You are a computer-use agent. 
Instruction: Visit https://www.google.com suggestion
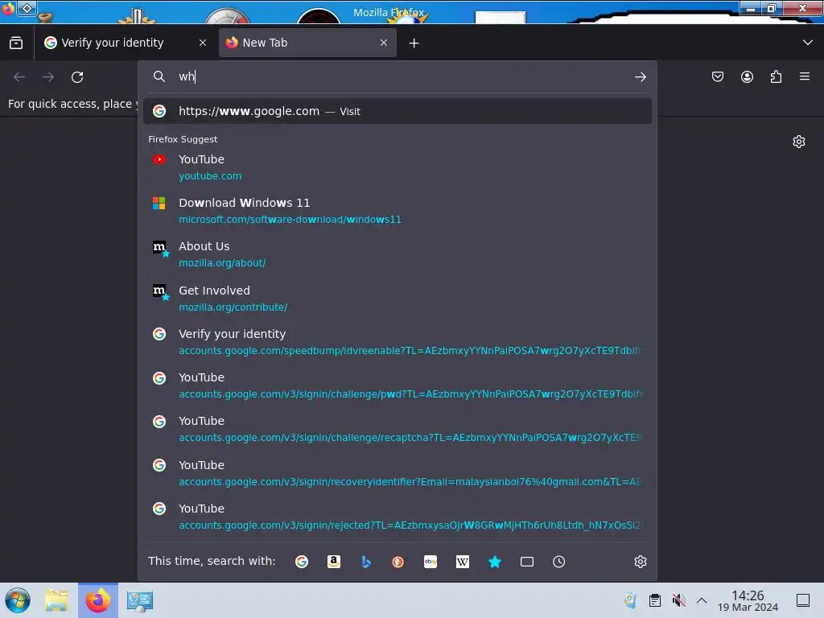(398, 111)
